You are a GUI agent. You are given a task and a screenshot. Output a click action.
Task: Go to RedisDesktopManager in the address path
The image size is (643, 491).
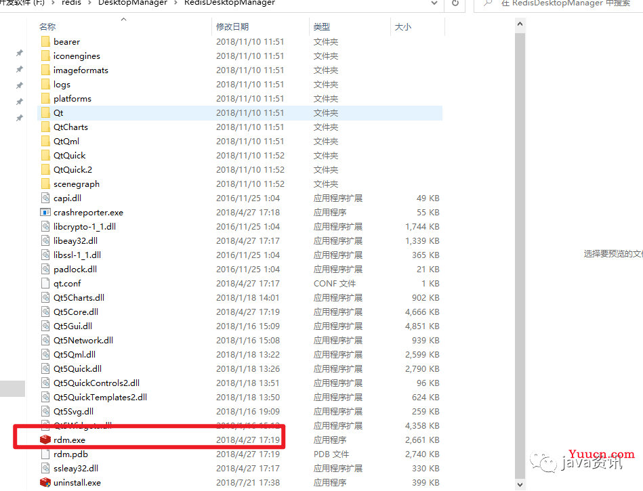click(x=230, y=3)
